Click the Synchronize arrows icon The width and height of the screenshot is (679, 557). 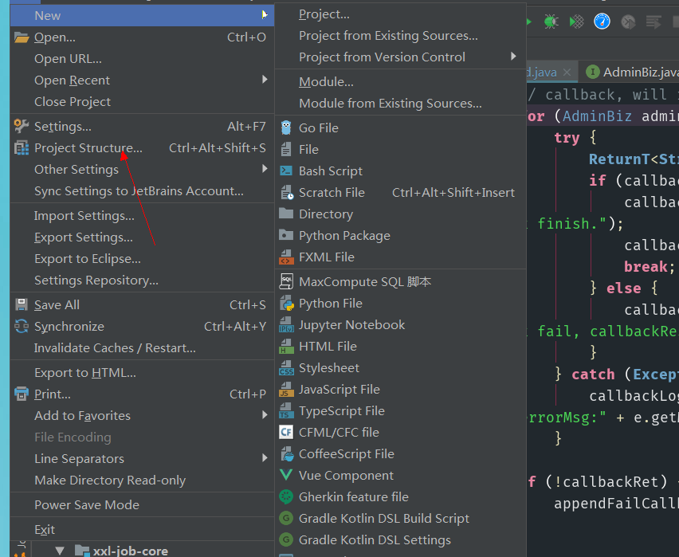click(22, 326)
